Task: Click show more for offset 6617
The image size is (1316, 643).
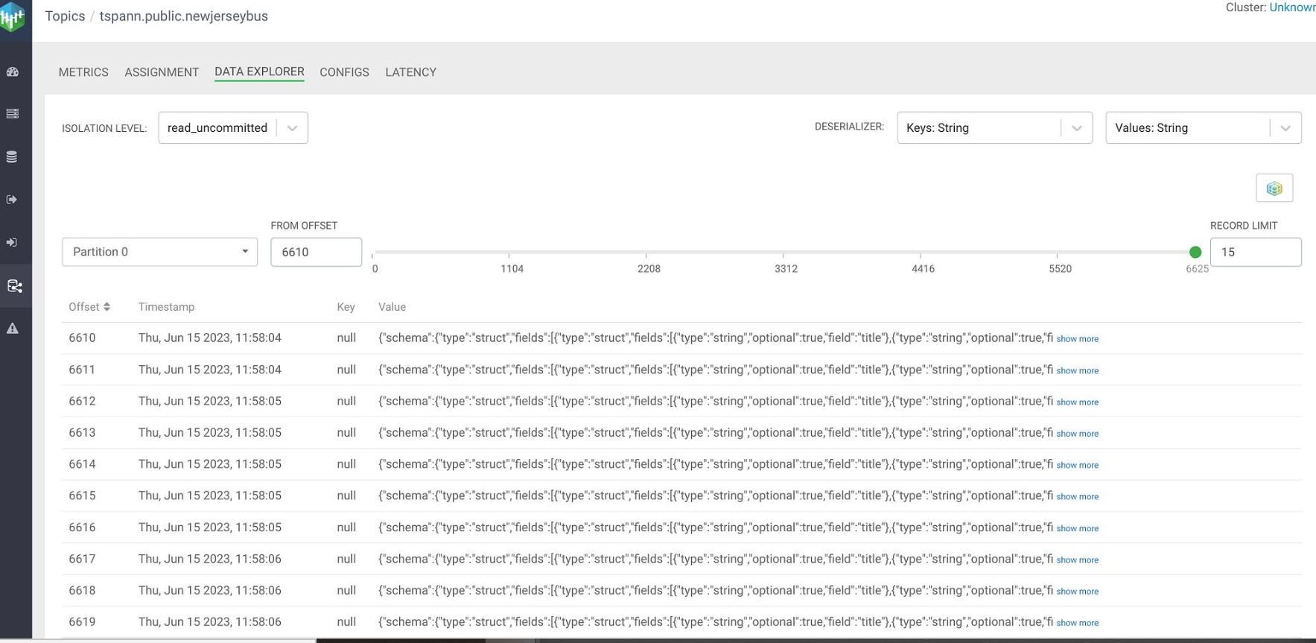Action: 1077,560
